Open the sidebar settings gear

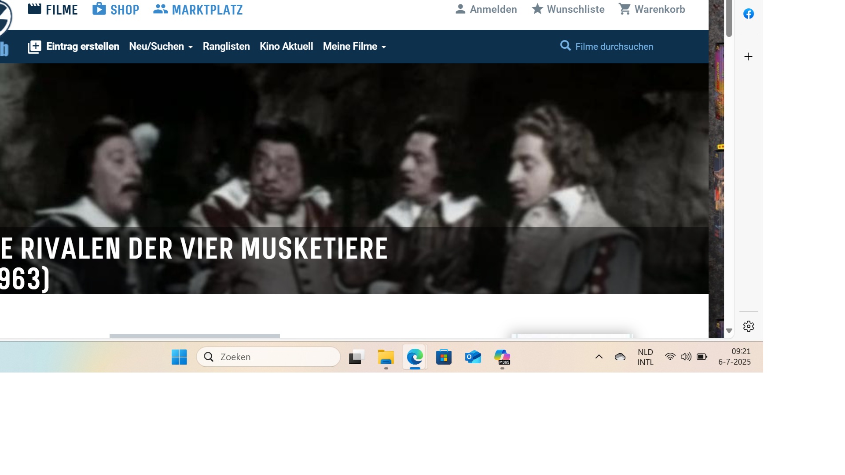(x=748, y=326)
